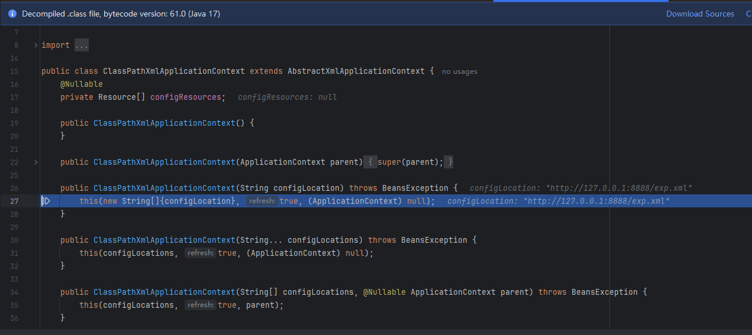Expand the folded opening brace before super(parent)
Viewport: 752px width, 335px height.
pyautogui.click(x=369, y=162)
